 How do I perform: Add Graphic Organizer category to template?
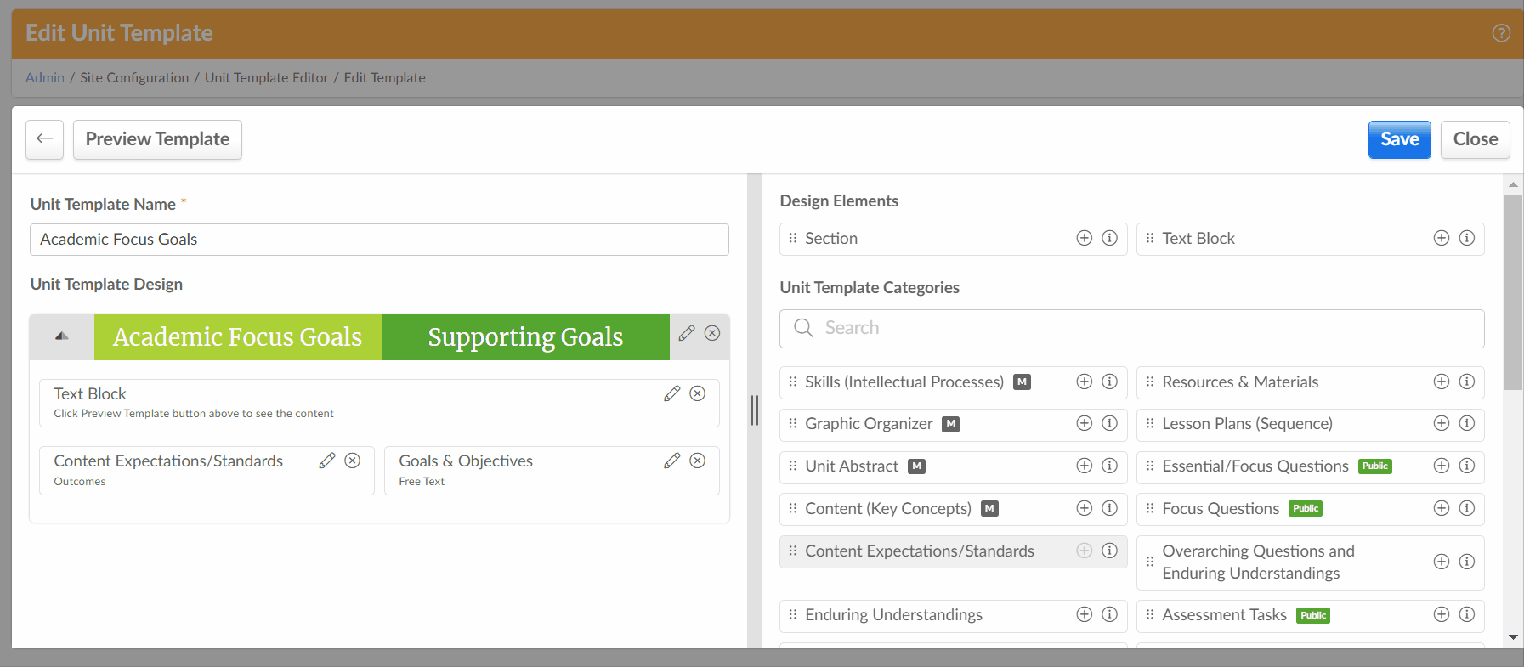[1084, 423]
